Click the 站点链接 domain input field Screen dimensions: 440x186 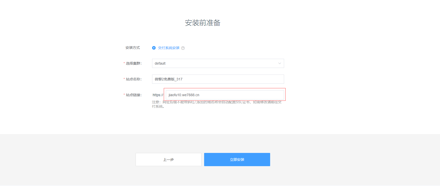tap(225, 95)
